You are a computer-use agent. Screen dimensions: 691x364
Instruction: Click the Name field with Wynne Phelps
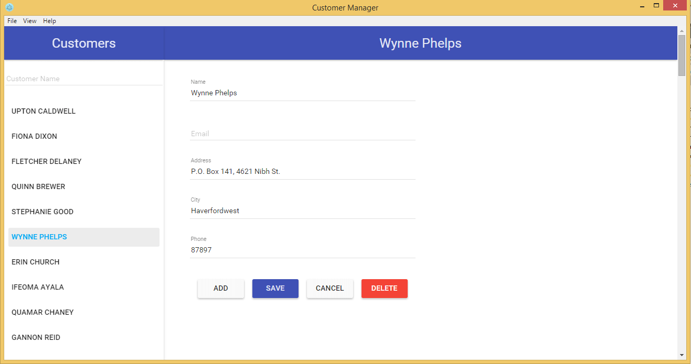(303, 93)
